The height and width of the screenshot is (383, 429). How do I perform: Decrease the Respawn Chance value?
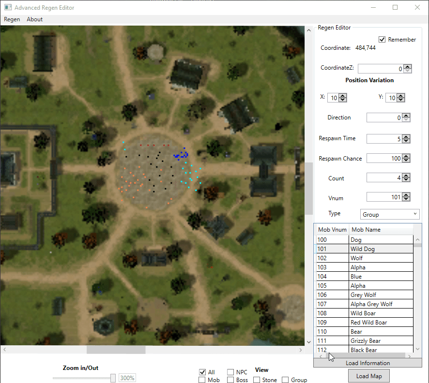coord(407,160)
